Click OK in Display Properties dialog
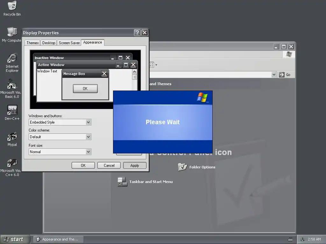 pyautogui.click(x=83, y=165)
